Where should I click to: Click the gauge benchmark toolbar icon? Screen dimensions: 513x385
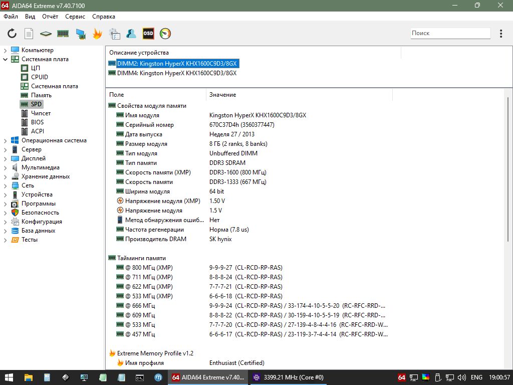(165, 34)
